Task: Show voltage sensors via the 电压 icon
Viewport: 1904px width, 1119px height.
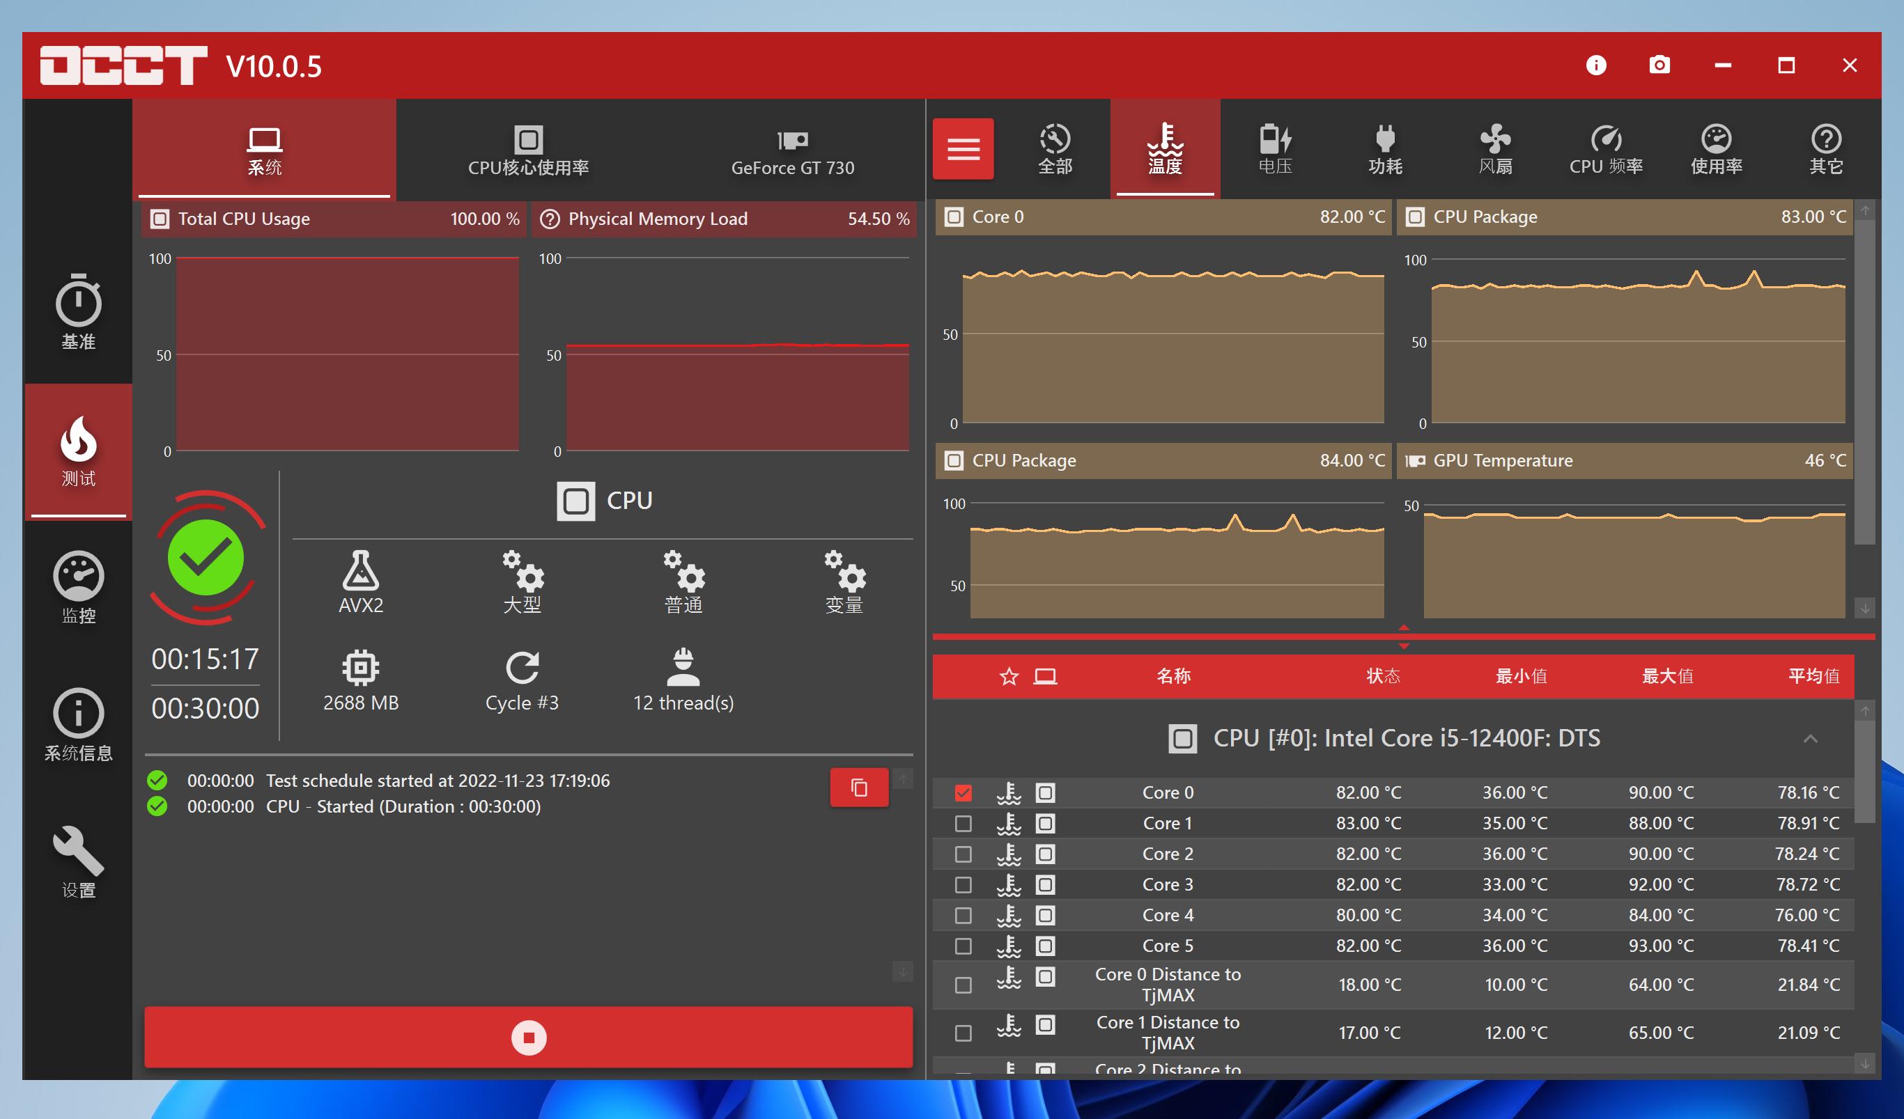Action: 1275,149
